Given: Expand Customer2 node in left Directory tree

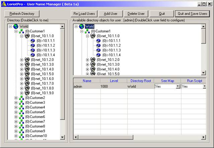Looking at the screenshot, I should pos(16,98).
